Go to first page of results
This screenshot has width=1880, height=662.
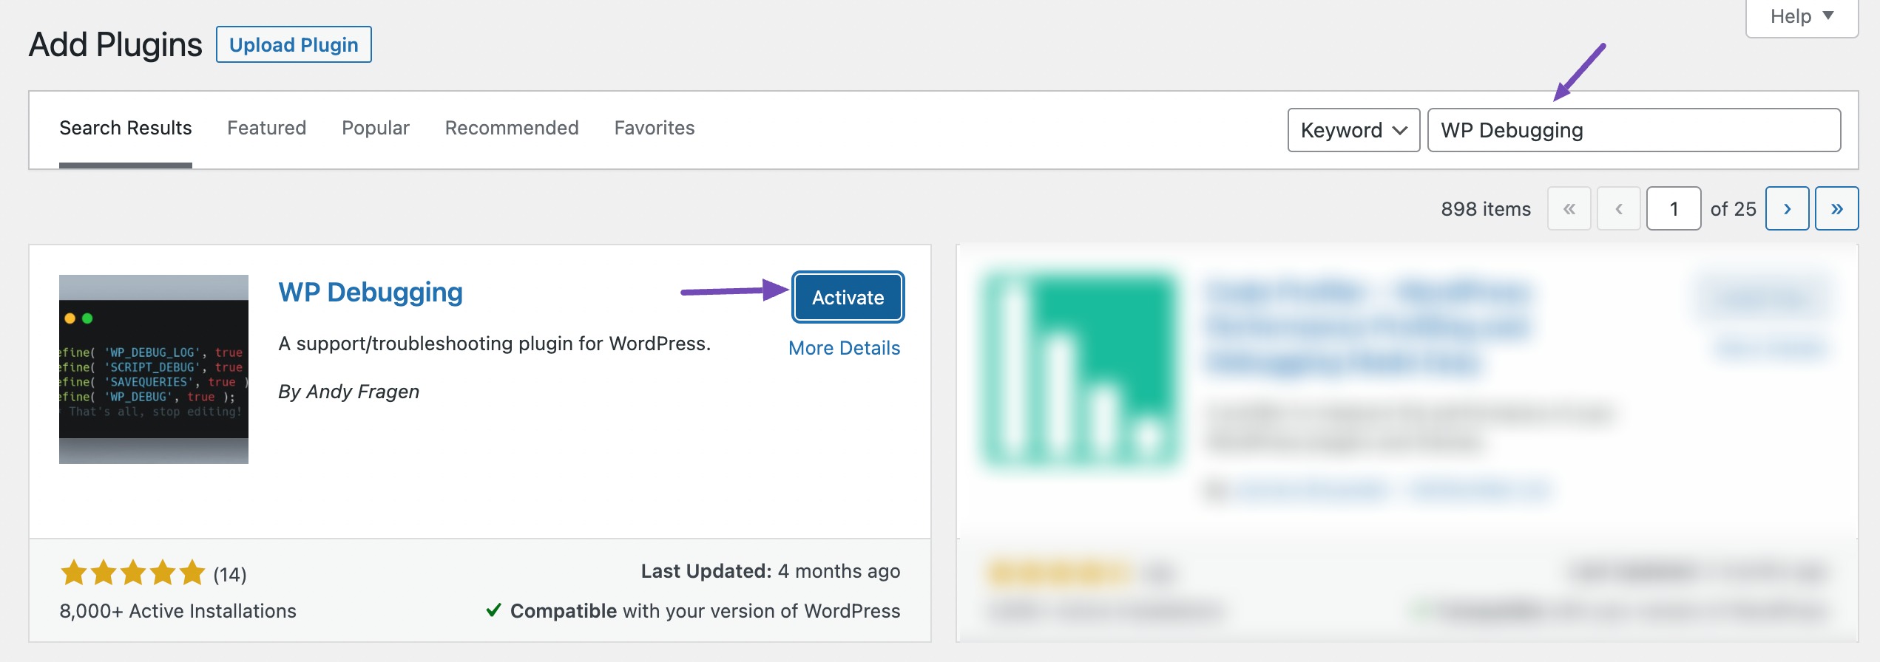coord(1569,208)
